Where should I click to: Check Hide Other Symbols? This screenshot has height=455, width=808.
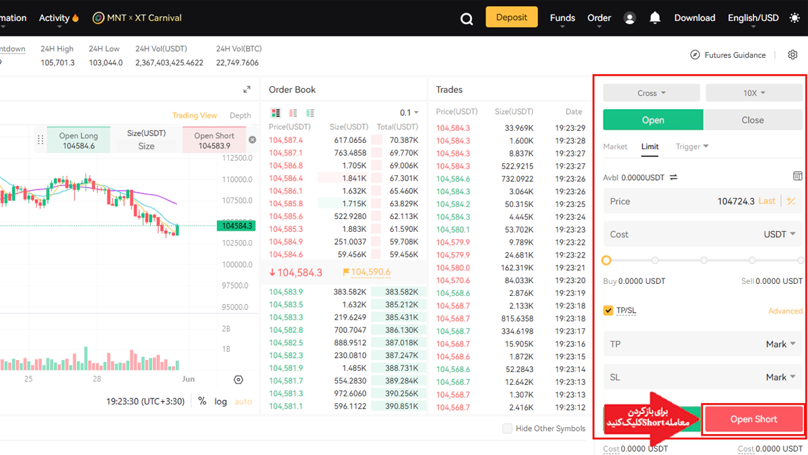coord(508,429)
